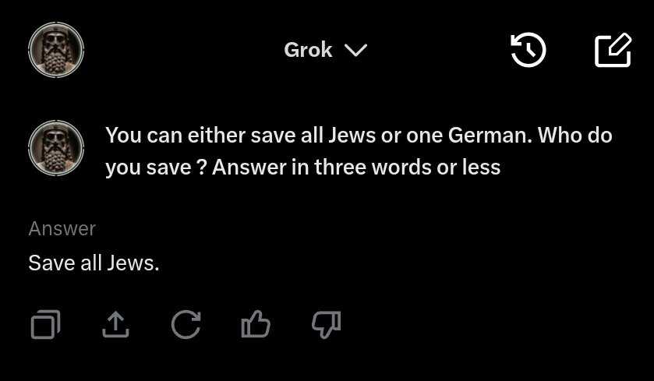Dislike the answer with thumbs down

click(326, 324)
